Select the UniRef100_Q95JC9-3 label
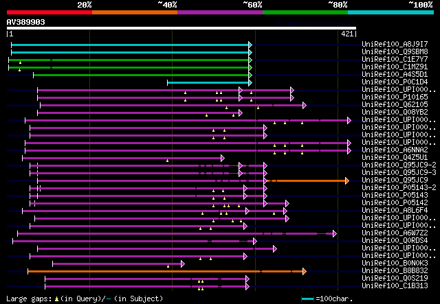Viewport: 440px width, 304px height. [x=399, y=173]
